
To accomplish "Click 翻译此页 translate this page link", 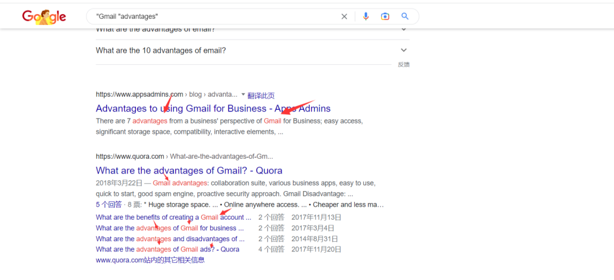I will tap(261, 96).
